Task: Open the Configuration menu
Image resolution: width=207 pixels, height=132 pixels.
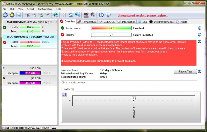Action: (x=45, y=9)
